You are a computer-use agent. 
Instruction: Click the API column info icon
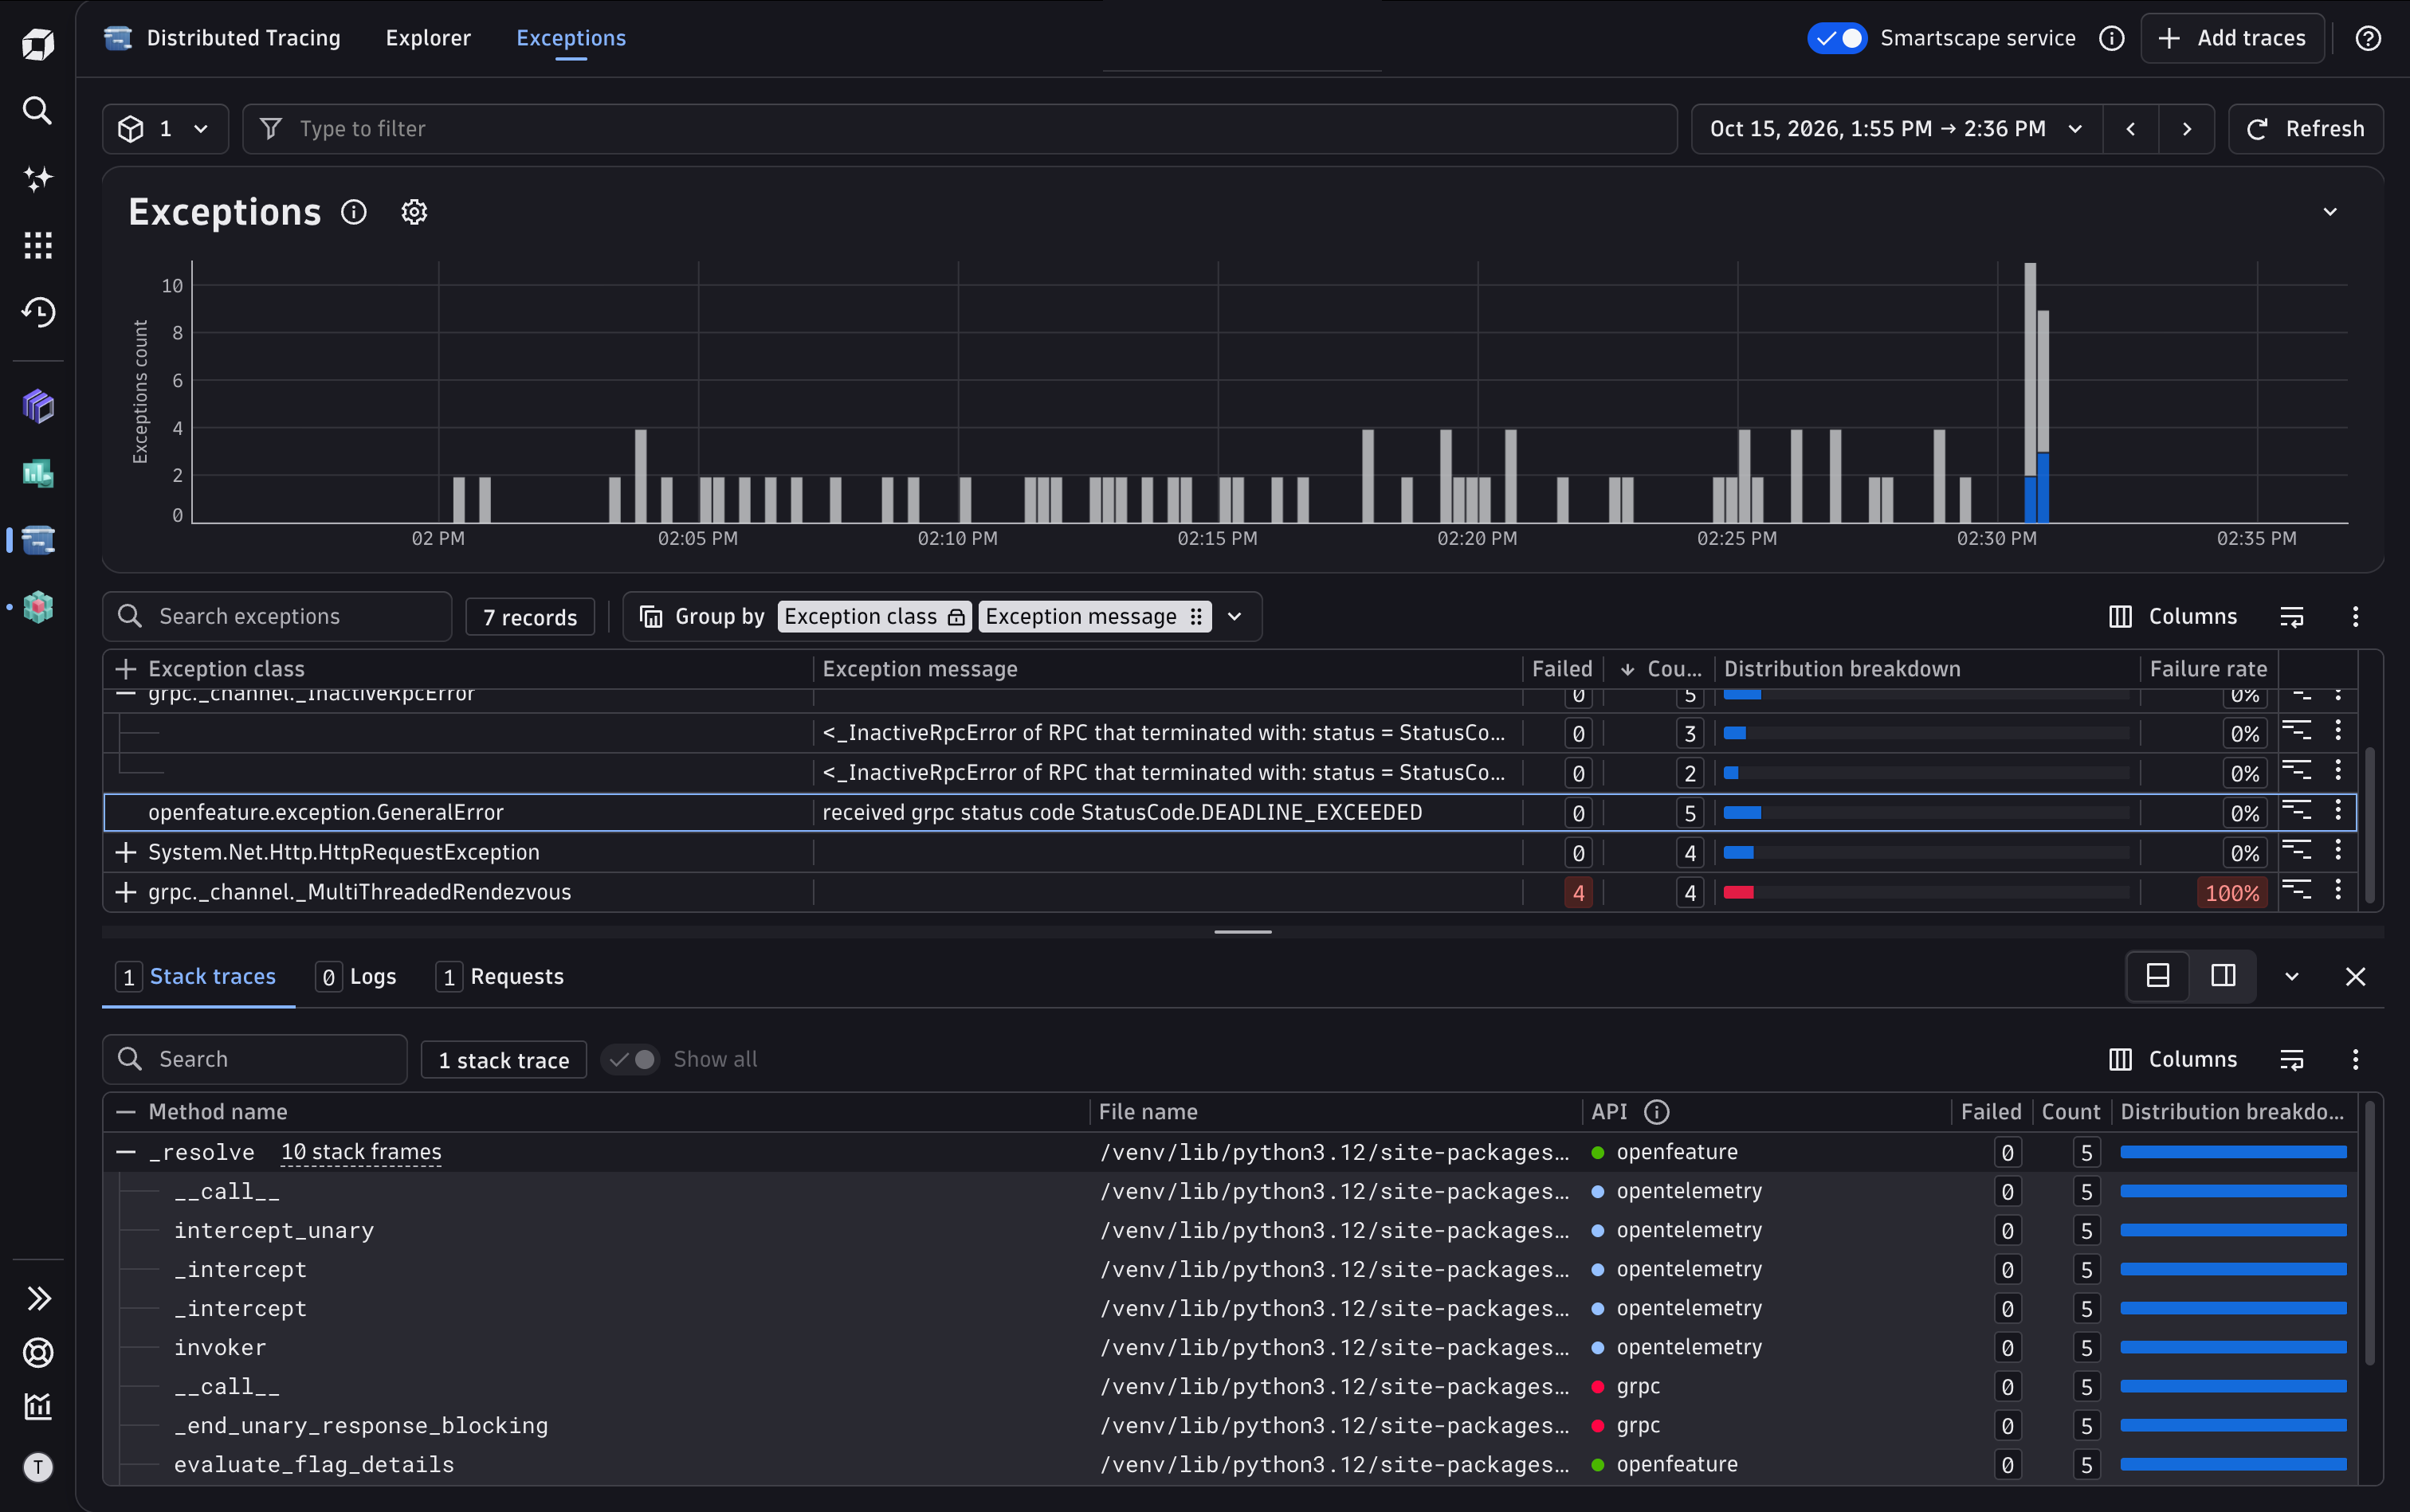1657,1112
